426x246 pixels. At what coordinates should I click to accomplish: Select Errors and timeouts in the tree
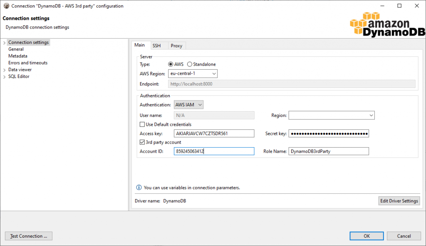point(28,63)
